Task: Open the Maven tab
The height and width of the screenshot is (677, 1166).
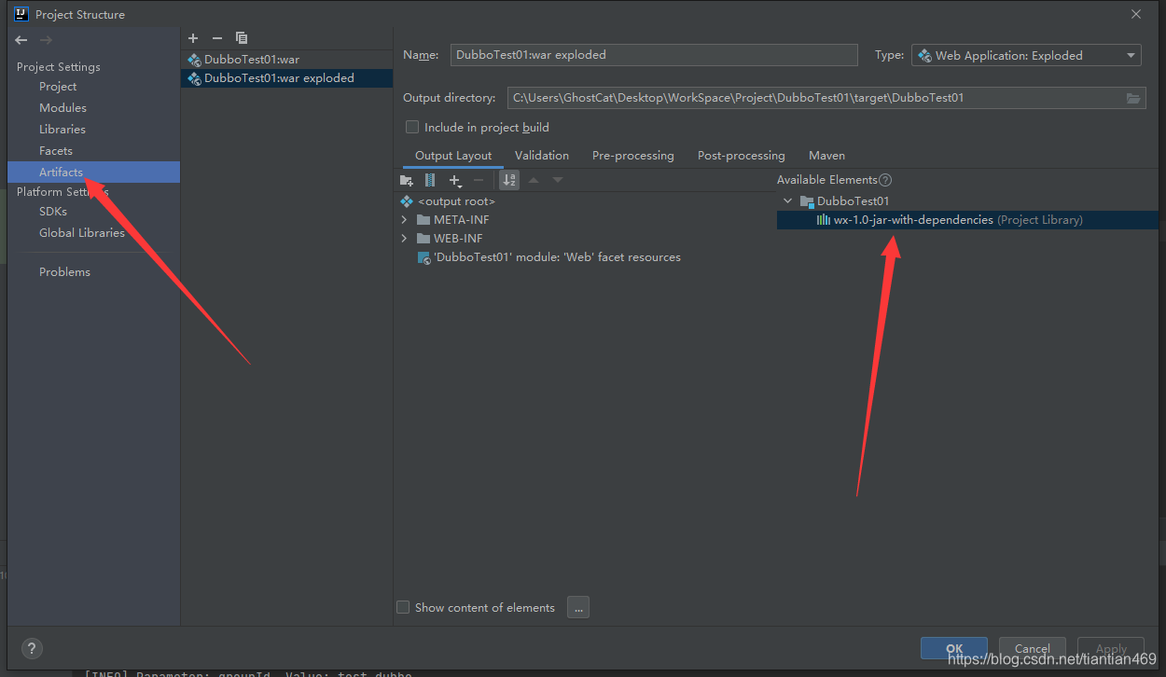Action: point(826,156)
